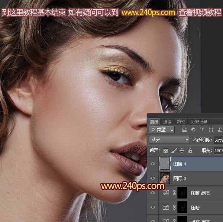Hide 图层 4 layer with eye icon
223x222 pixels.
pyautogui.click(x=153, y=164)
